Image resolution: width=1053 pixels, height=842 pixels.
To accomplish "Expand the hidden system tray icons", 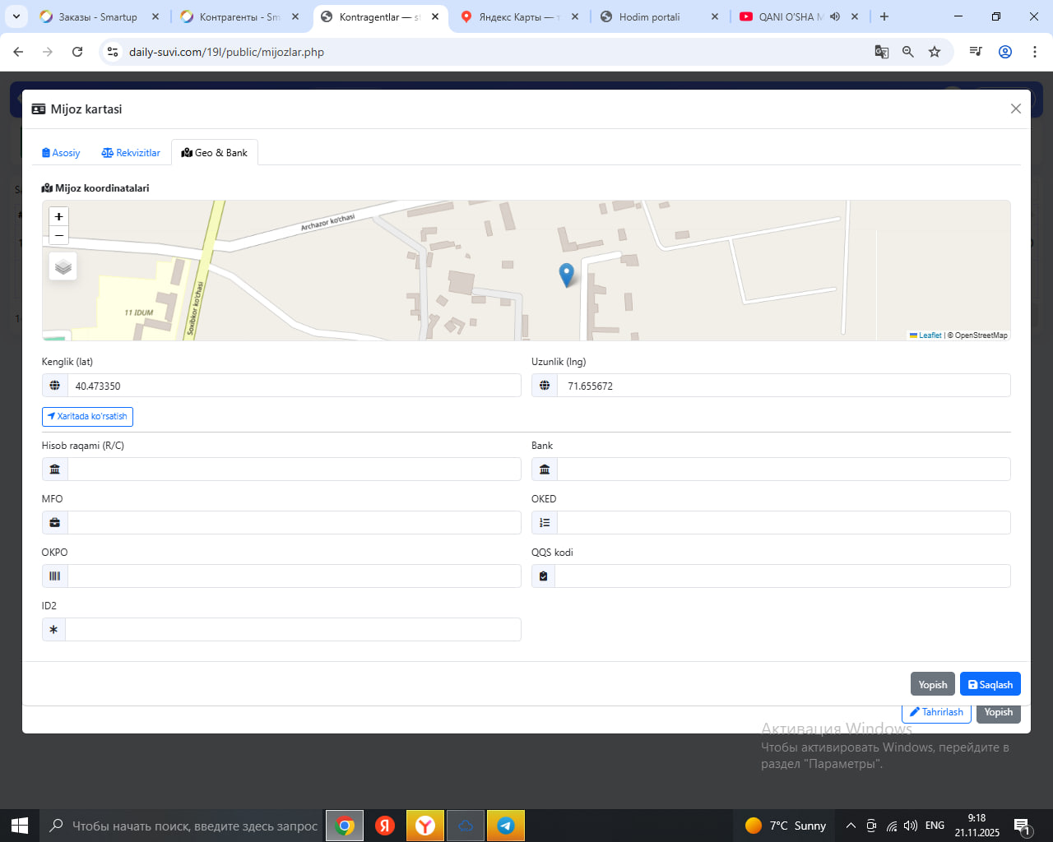I will pyautogui.click(x=851, y=826).
